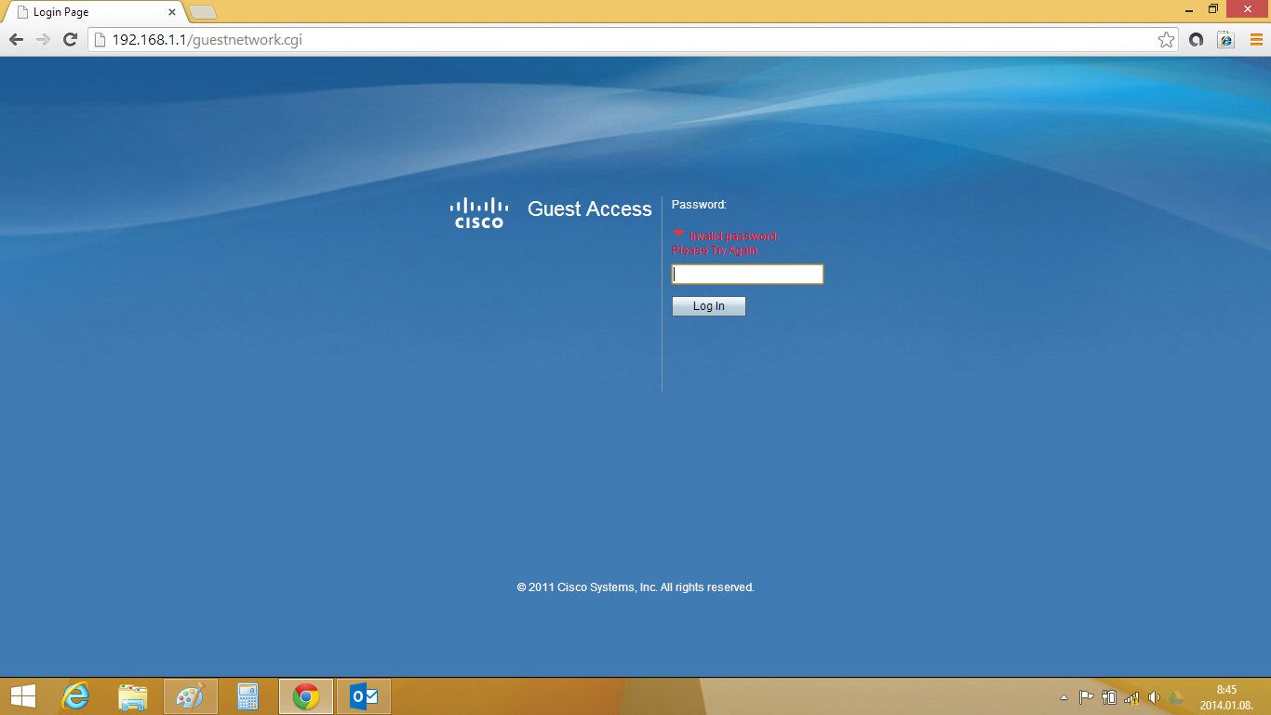Click the Cisco logo
The image size is (1271, 715).
(x=479, y=213)
